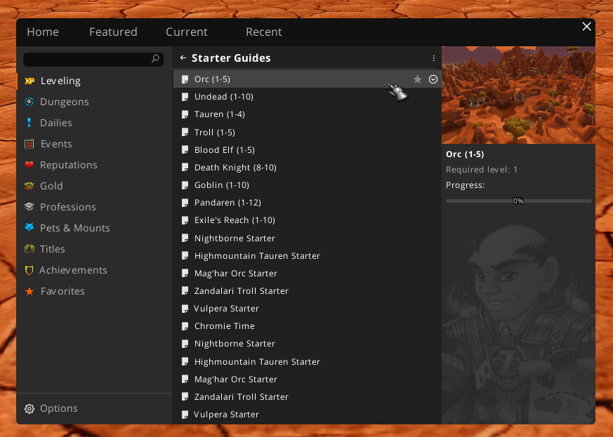Go to the Current tab
This screenshot has height=437, width=613.
pos(187,32)
